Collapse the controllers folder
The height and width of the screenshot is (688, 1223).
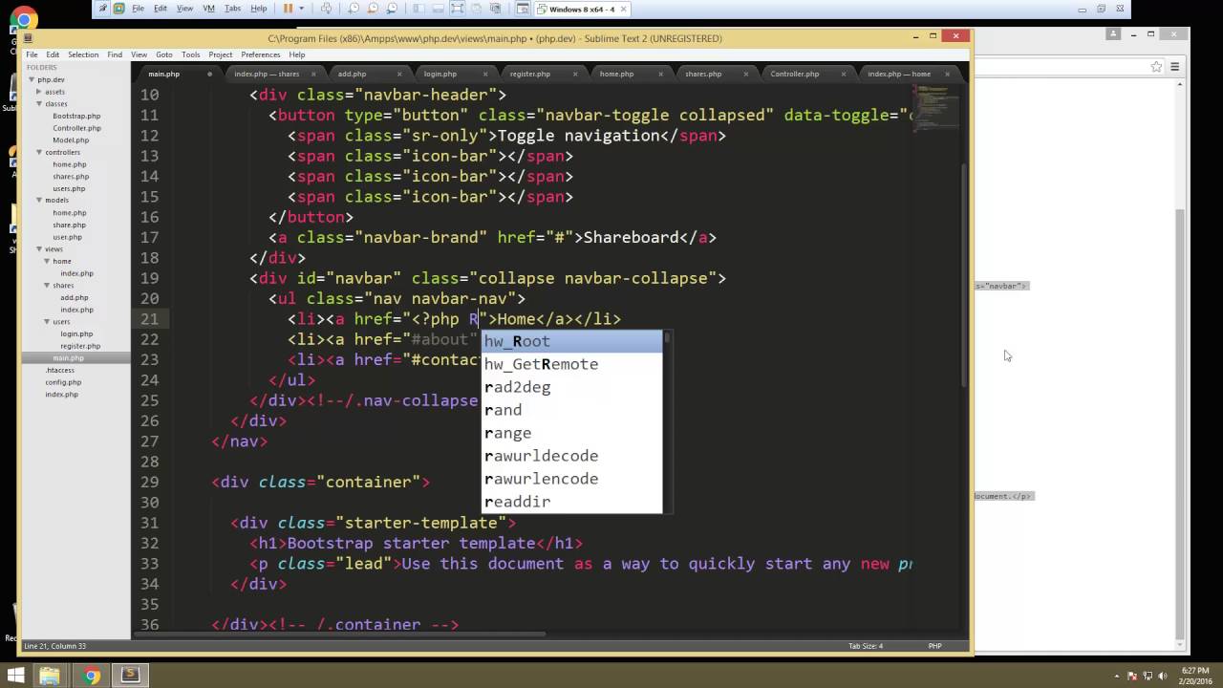tap(38, 152)
